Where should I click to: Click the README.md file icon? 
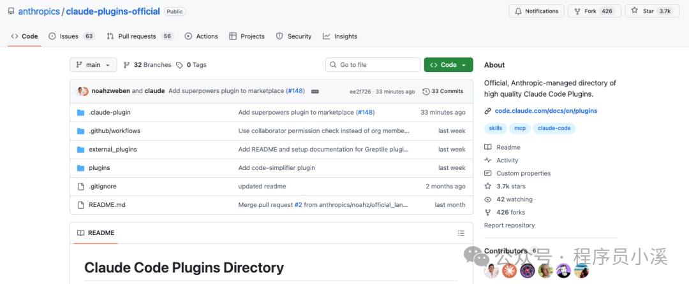80,204
